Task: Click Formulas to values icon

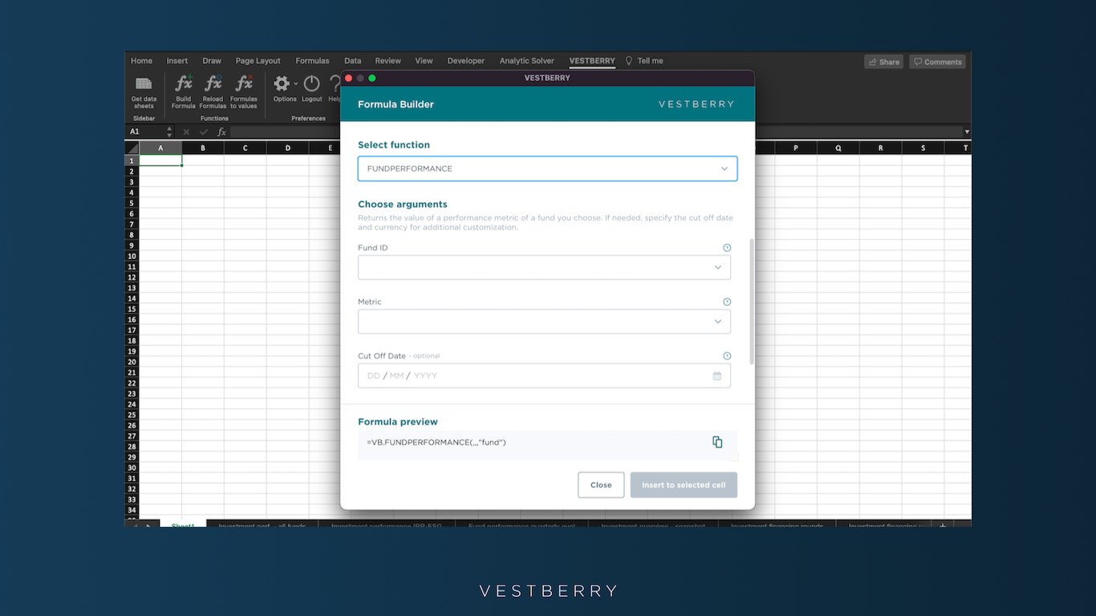Action: point(244,83)
